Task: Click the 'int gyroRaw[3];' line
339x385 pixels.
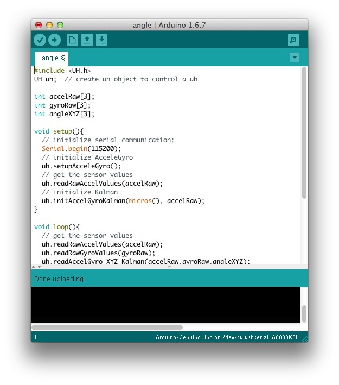Action: click(x=62, y=105)
